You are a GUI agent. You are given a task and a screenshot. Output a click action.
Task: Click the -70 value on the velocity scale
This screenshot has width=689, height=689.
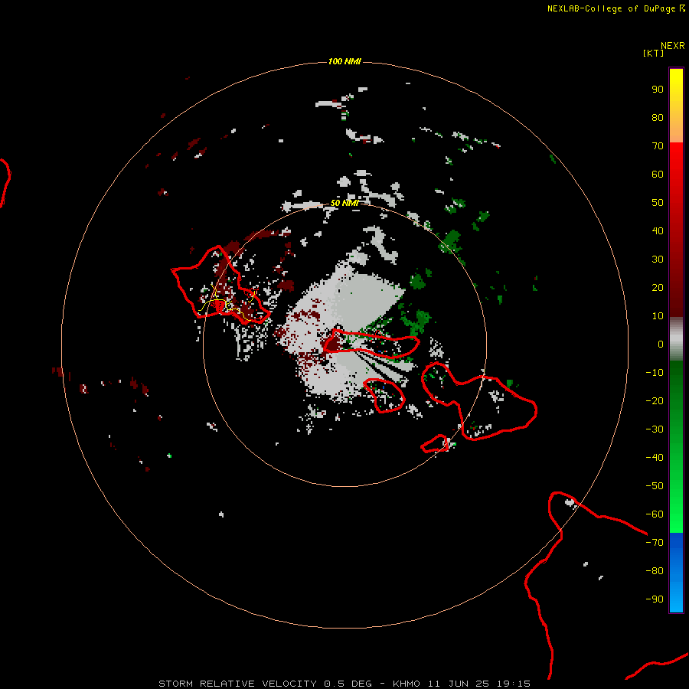(x=655, y=542)
